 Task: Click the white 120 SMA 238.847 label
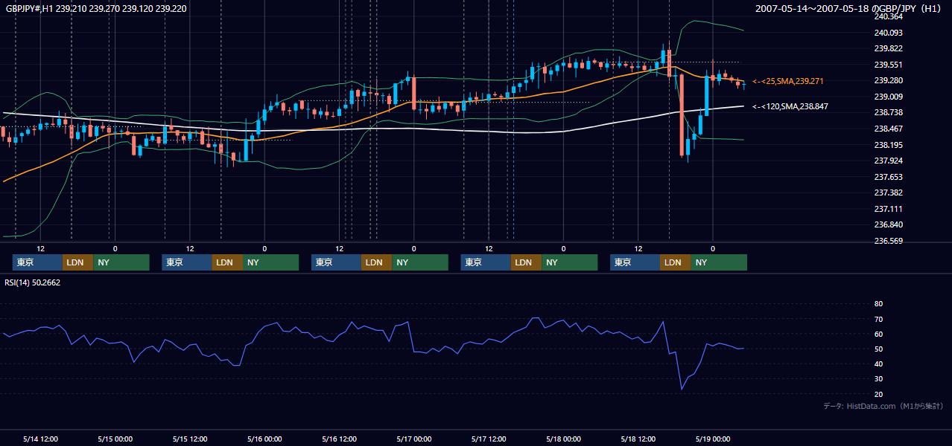pyautogui.click(x=790, y=107)
